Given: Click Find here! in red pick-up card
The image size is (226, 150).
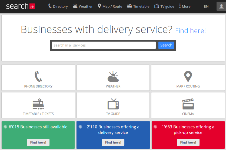Looking at the screenshot, I should 188,142.
